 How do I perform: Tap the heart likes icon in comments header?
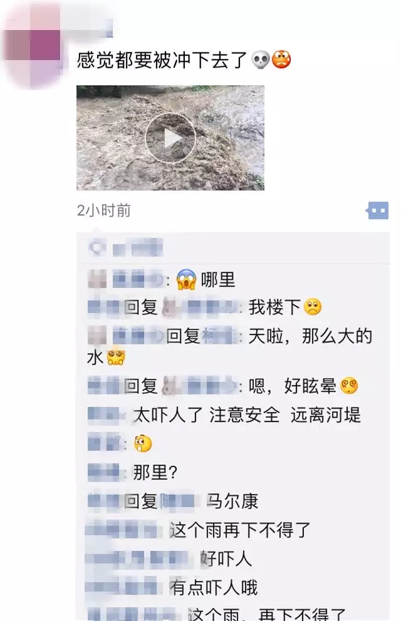(96, 248)
